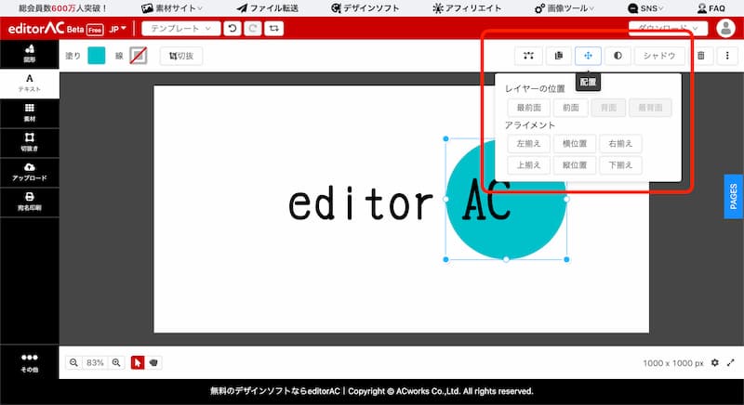Open the テキスト text panel
This screenshot has height=405, width=744.
(x=30, y=84)
